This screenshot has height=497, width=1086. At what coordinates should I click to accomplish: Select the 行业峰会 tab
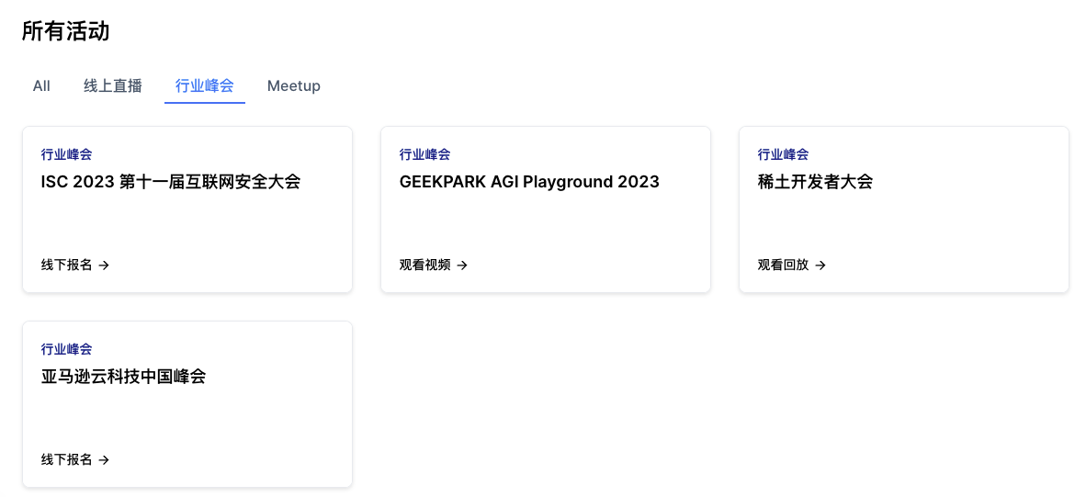point(205,86)
